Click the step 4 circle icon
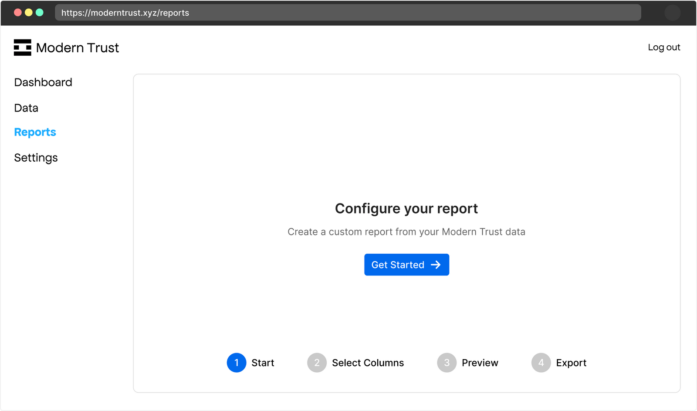This screenshot has height=411, width=697. pos(541,362)
